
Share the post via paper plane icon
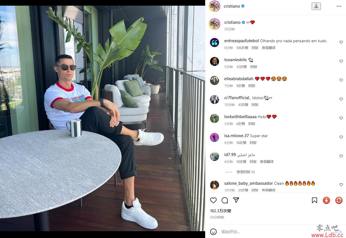[x=236, y=200]
